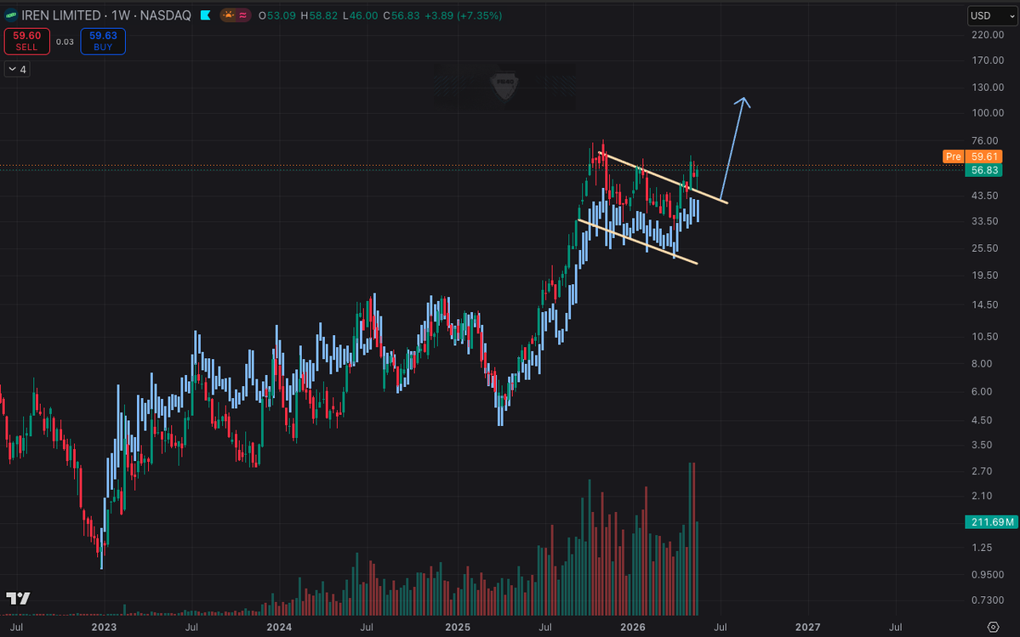Expand the collapsed indicators legend showing 4
The height and width of the screenshot is (637, 1020).
coord(18,69)
